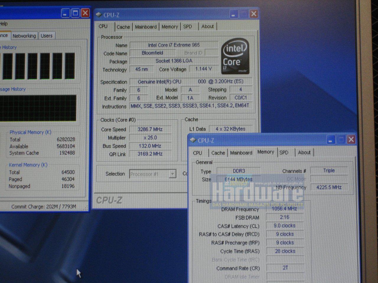Switch to Cache tab in front CPU-Z window
Viewport: 378px width, 283px height.
(x=218, y=153)
